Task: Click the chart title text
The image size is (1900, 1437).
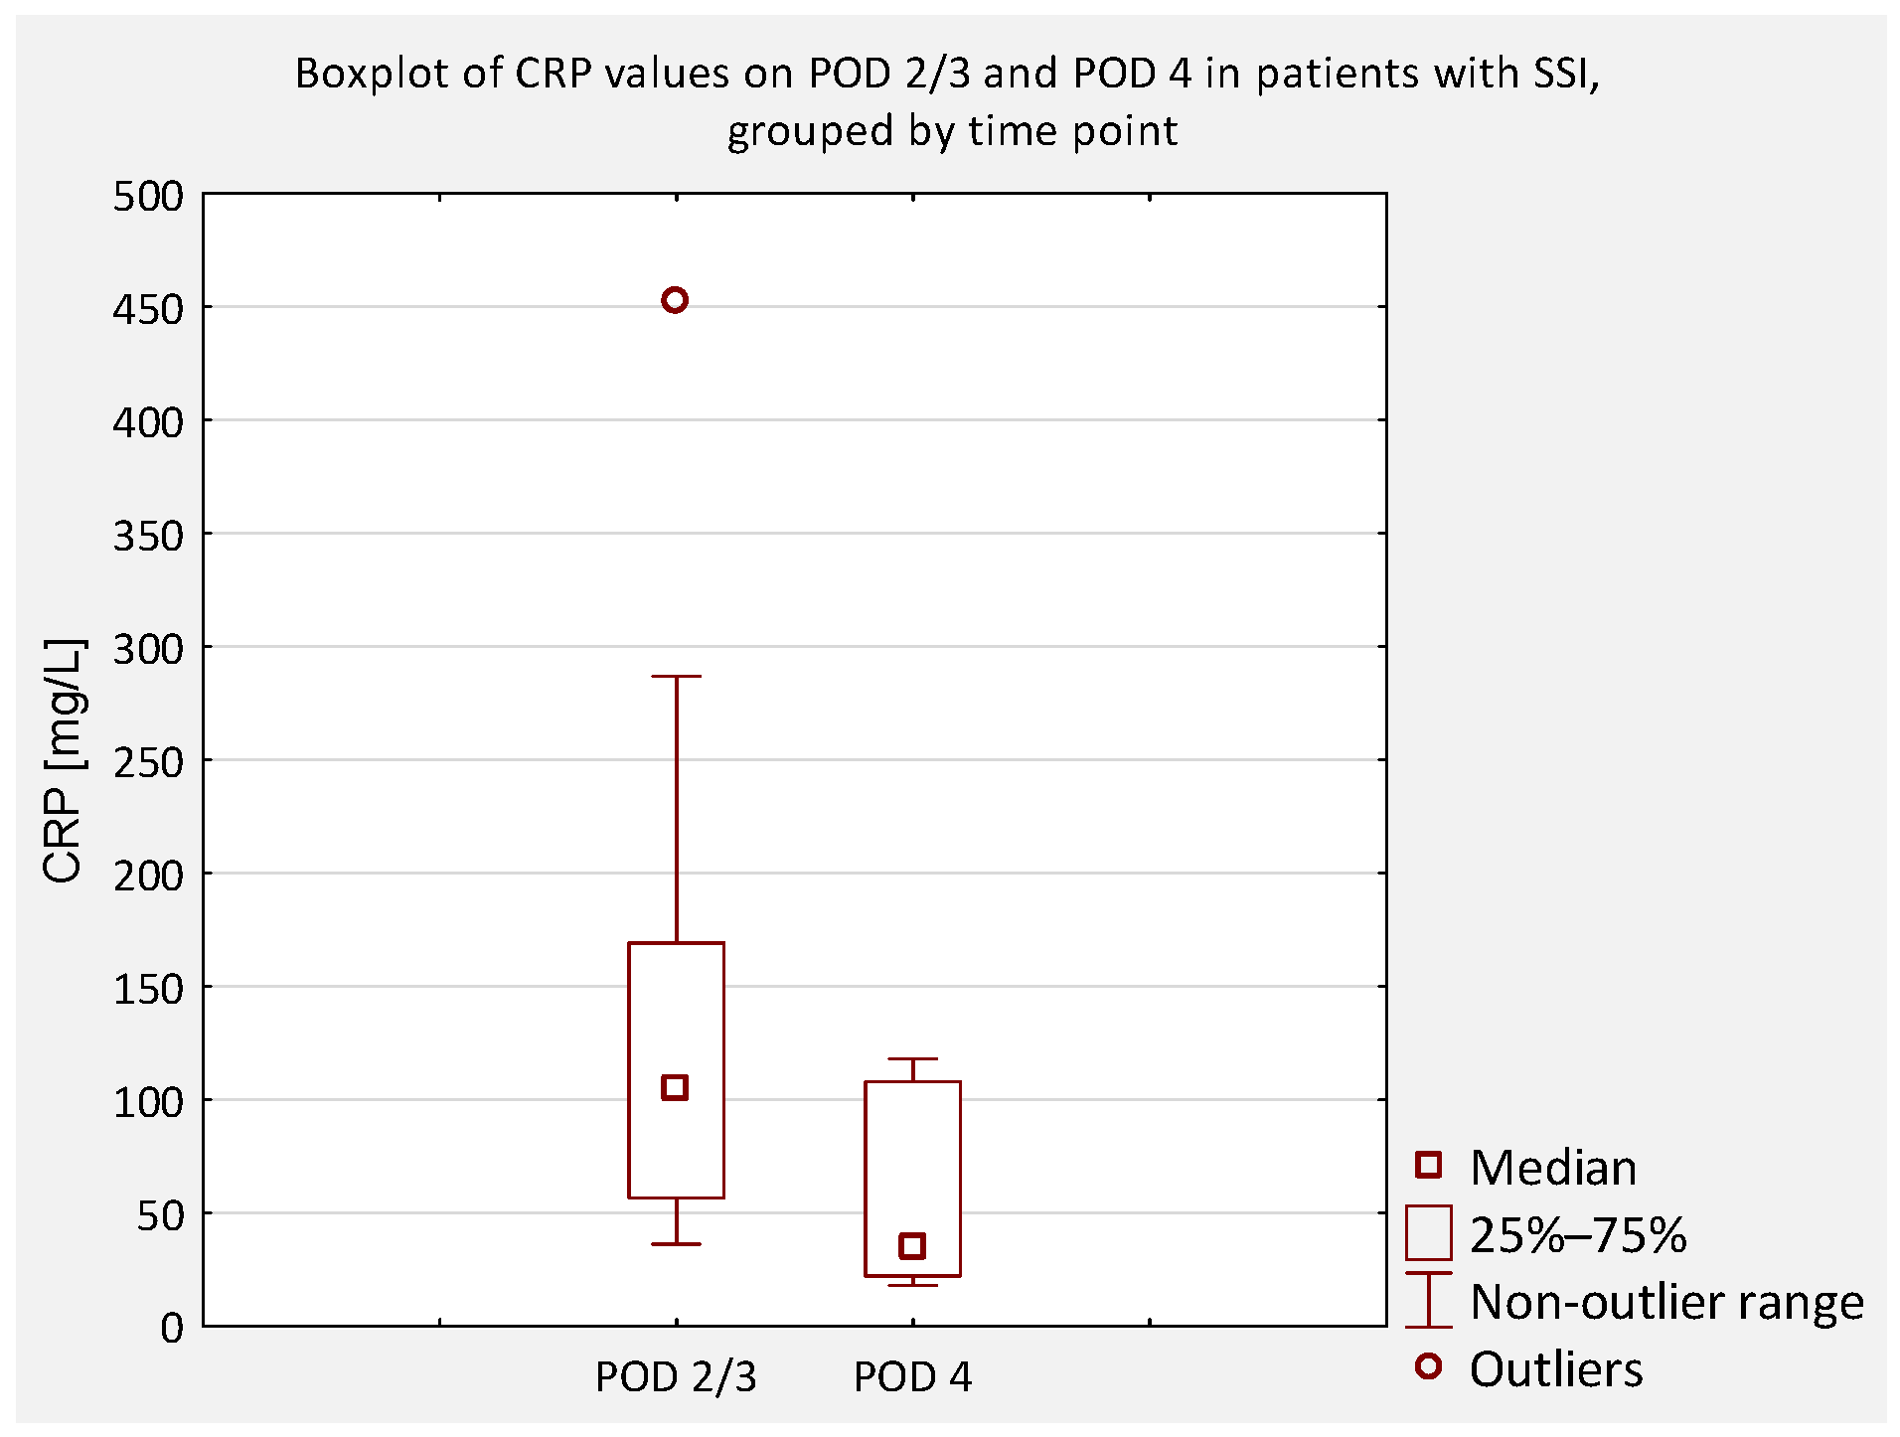Action: click(949, 101)
